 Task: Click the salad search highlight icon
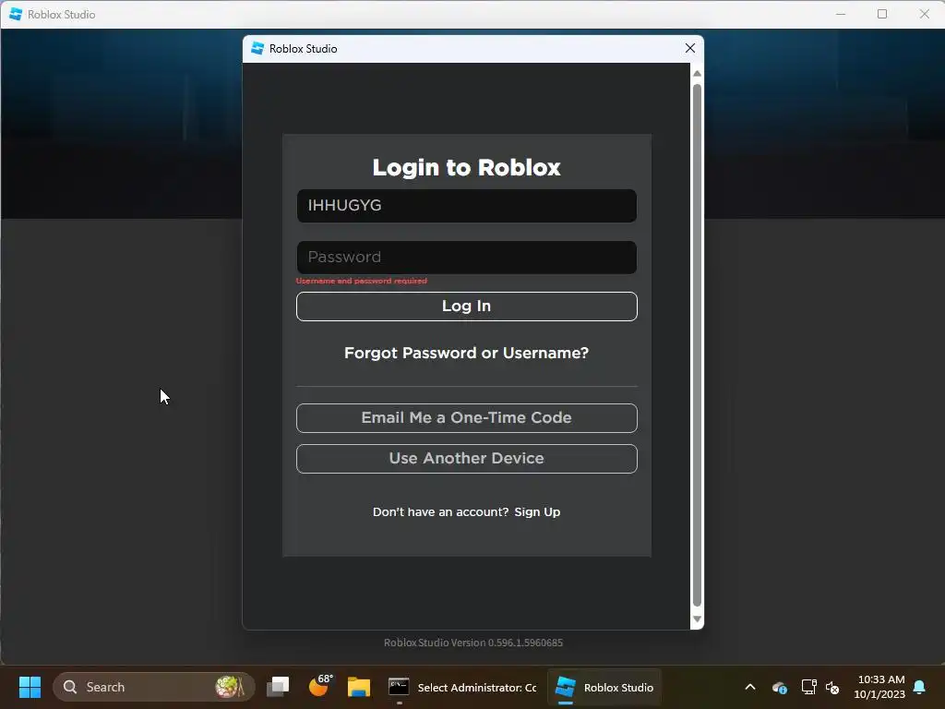pyautogui.click(x=230, y=687)
